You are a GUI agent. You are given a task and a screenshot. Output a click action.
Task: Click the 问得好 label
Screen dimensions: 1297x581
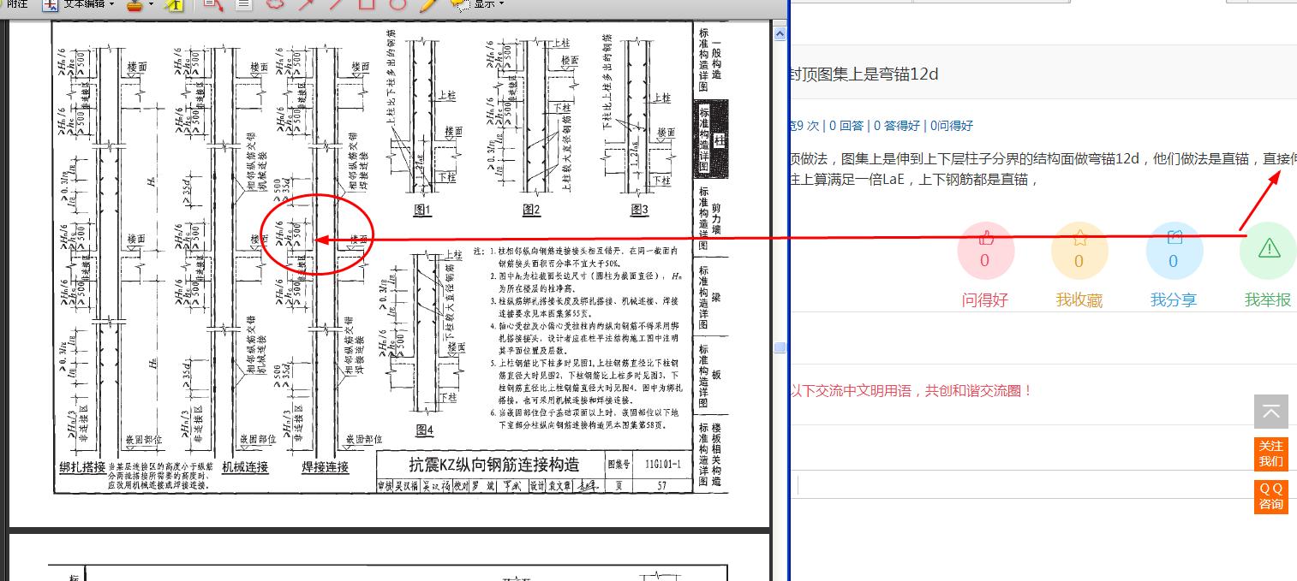click(x=985, y=300)
